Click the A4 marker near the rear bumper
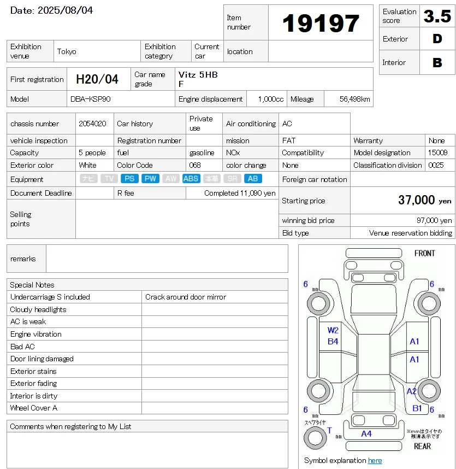456x469 pixels. click(x=367, y=435)
